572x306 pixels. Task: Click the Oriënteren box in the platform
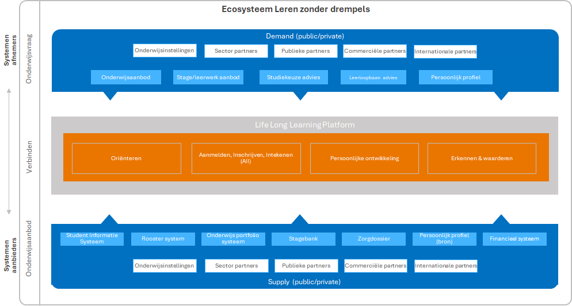(x=126, y=158)
